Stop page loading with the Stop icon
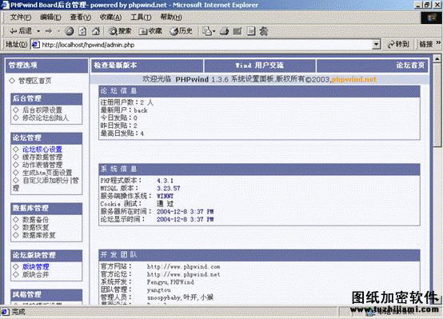The image size is (443, 319). tap(70, 31)
